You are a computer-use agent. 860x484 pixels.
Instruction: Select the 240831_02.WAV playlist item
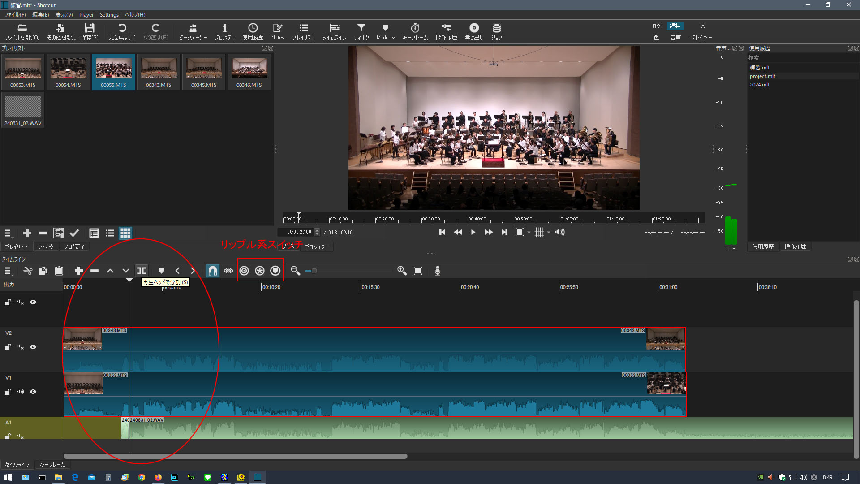(23, 110)
